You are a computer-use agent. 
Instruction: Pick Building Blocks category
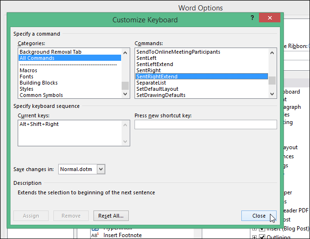(x=38, y=83)
